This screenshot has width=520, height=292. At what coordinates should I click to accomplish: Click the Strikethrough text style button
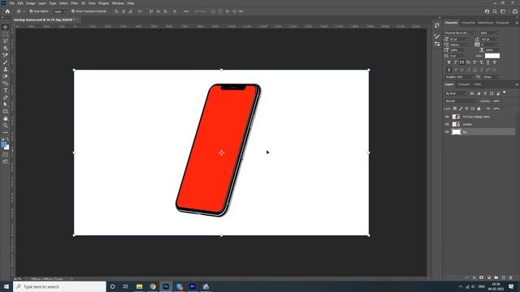[x=495, y=62]
